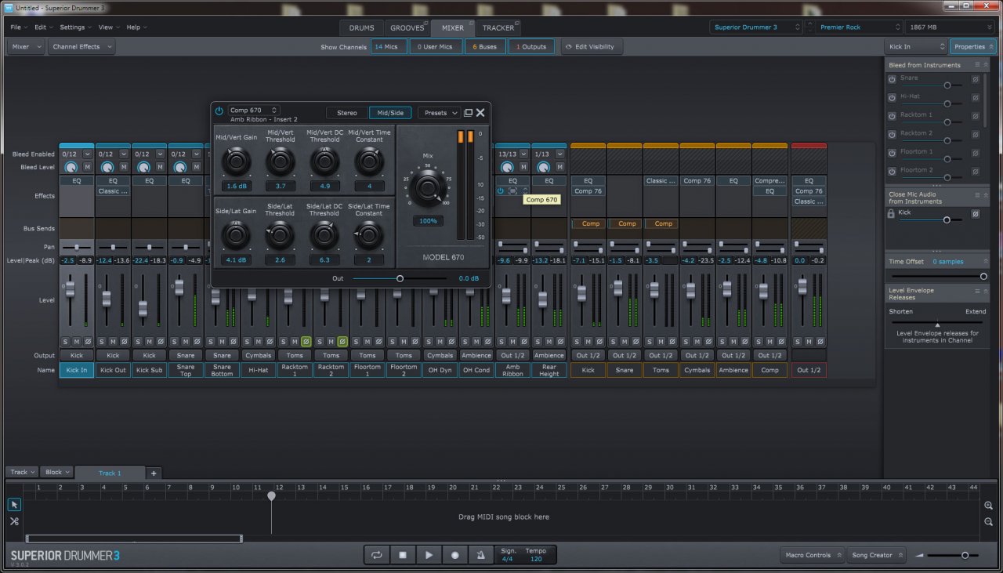Viewport: 1003px width, 573px height.
Task: Click phase icon for Snare bleed row
Action: (x=976, y=79)
